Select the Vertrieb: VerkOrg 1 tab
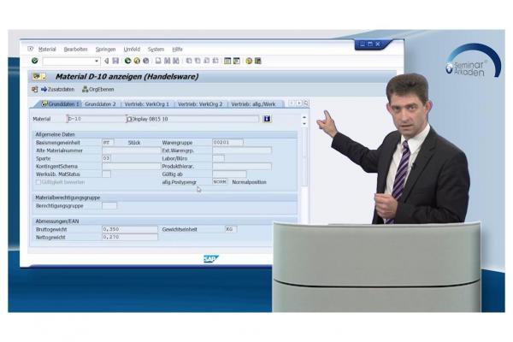Image resolution: width=513 pixels, height=342 pixels. (147, 104)
